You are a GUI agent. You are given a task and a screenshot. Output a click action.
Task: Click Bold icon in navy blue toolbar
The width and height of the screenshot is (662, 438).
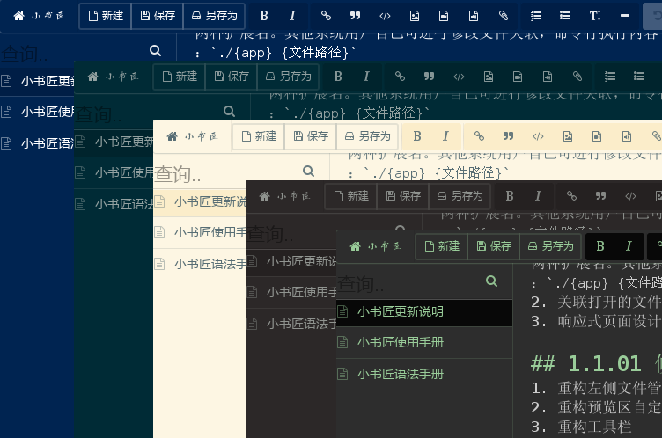point(264,16)
